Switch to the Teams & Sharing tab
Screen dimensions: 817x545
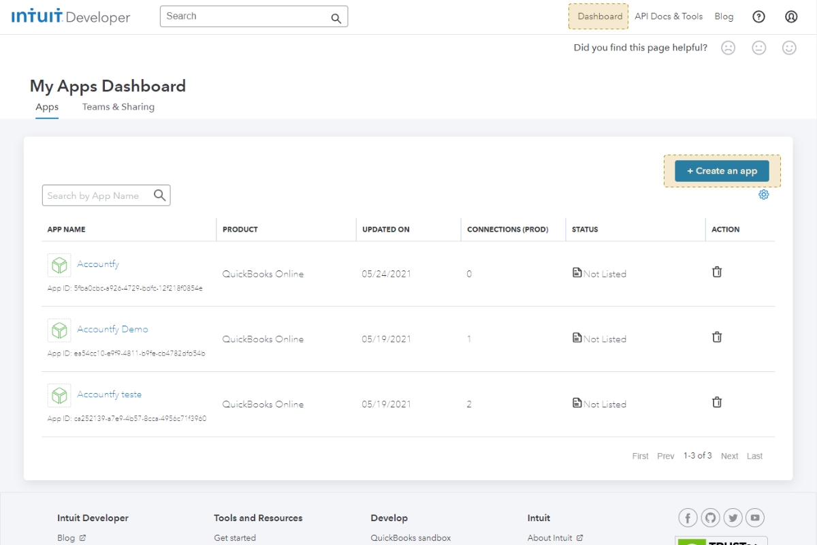click(118, 107)
